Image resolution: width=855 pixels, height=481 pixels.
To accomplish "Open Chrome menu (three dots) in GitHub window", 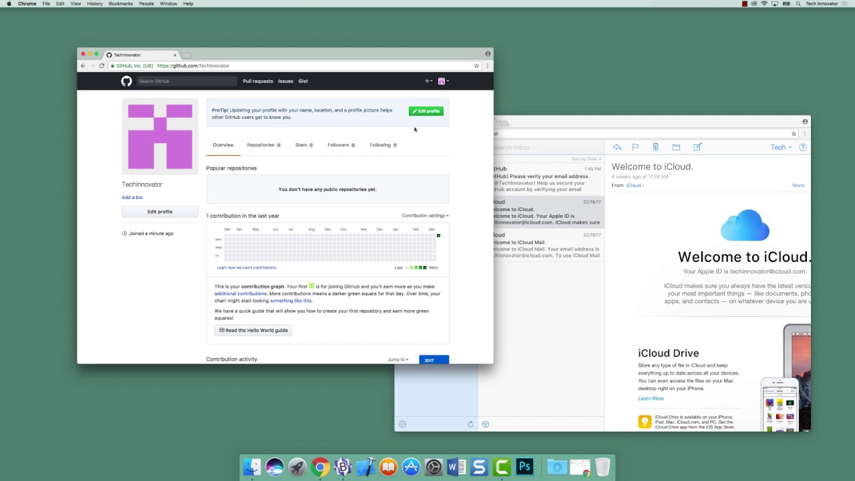I will (x=488, y=65).
